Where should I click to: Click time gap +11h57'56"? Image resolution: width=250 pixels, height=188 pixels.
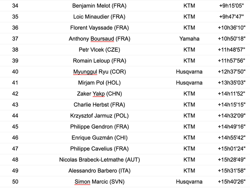coord(232,61)
